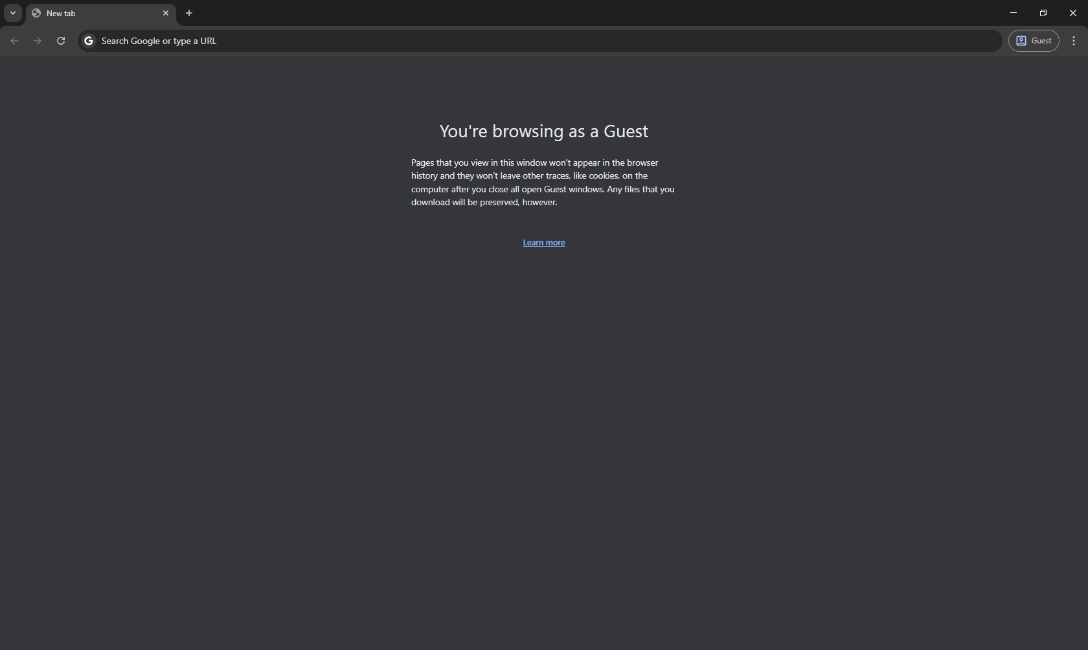Viewport: 1088px width, 650px height.
Task: Restore the browser window size
Action: (x=1043, y=12)
